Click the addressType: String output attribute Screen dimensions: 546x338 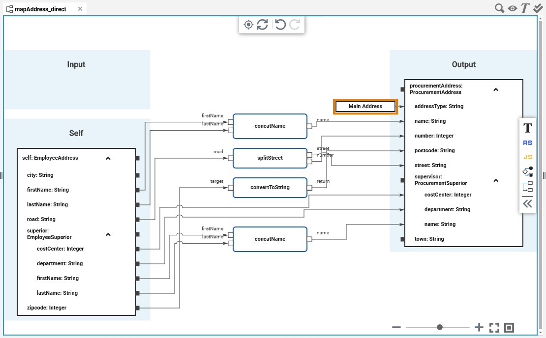[439, 106]
